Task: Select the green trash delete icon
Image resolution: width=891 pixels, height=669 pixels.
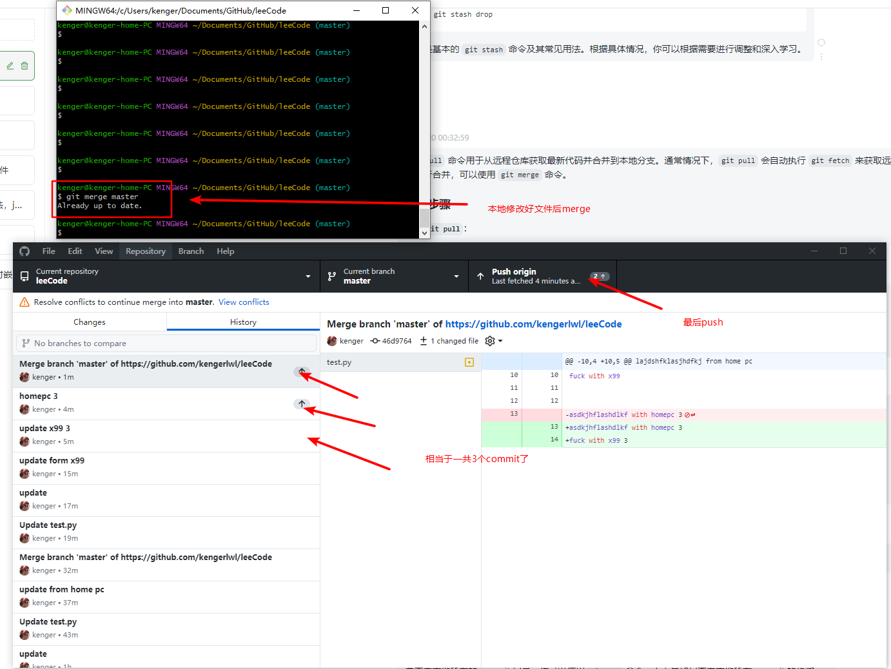Action: (x=24, y=66)
